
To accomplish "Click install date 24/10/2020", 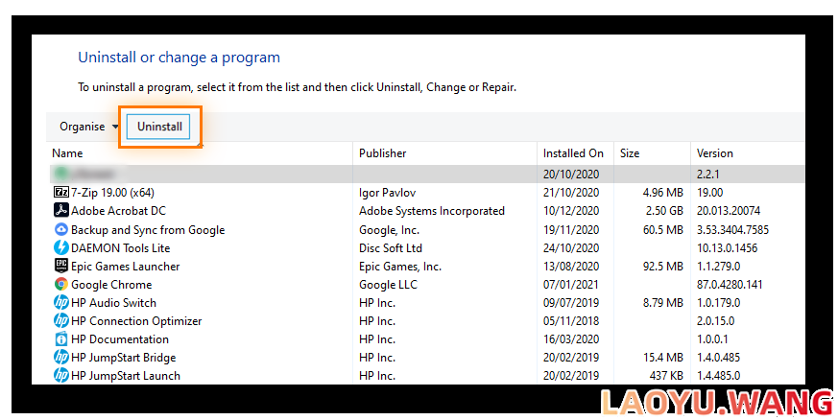I will click(571, 247).
